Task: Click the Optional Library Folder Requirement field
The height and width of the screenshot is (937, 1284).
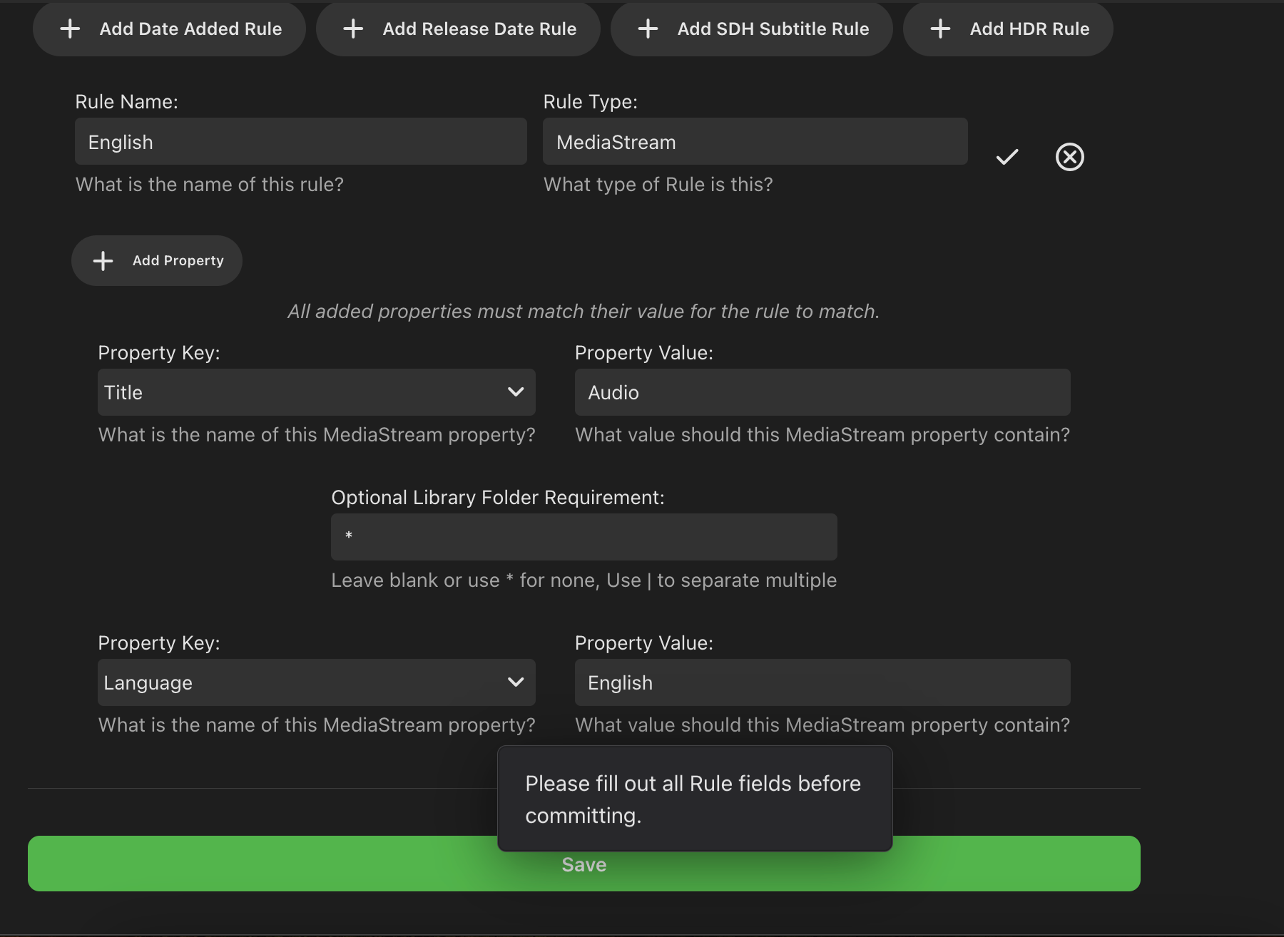Action: [x=584, y=537]
